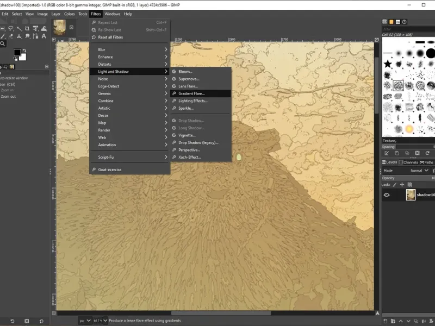Select the black star brush
This screenshot has height=326, width=435.
point(388,64)
